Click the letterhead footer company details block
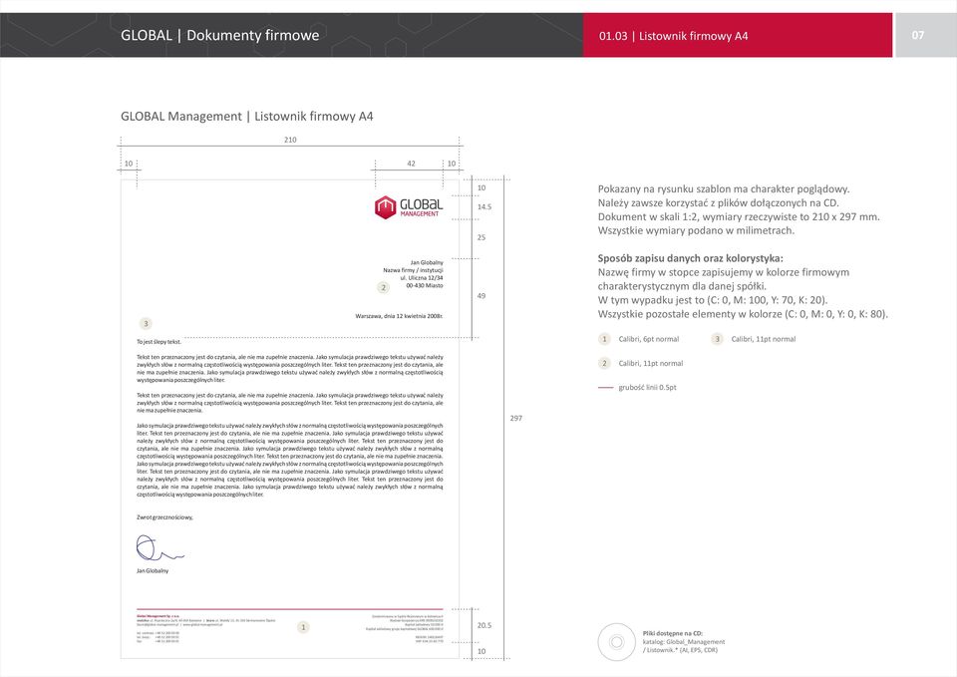 (x=290, y=629)
